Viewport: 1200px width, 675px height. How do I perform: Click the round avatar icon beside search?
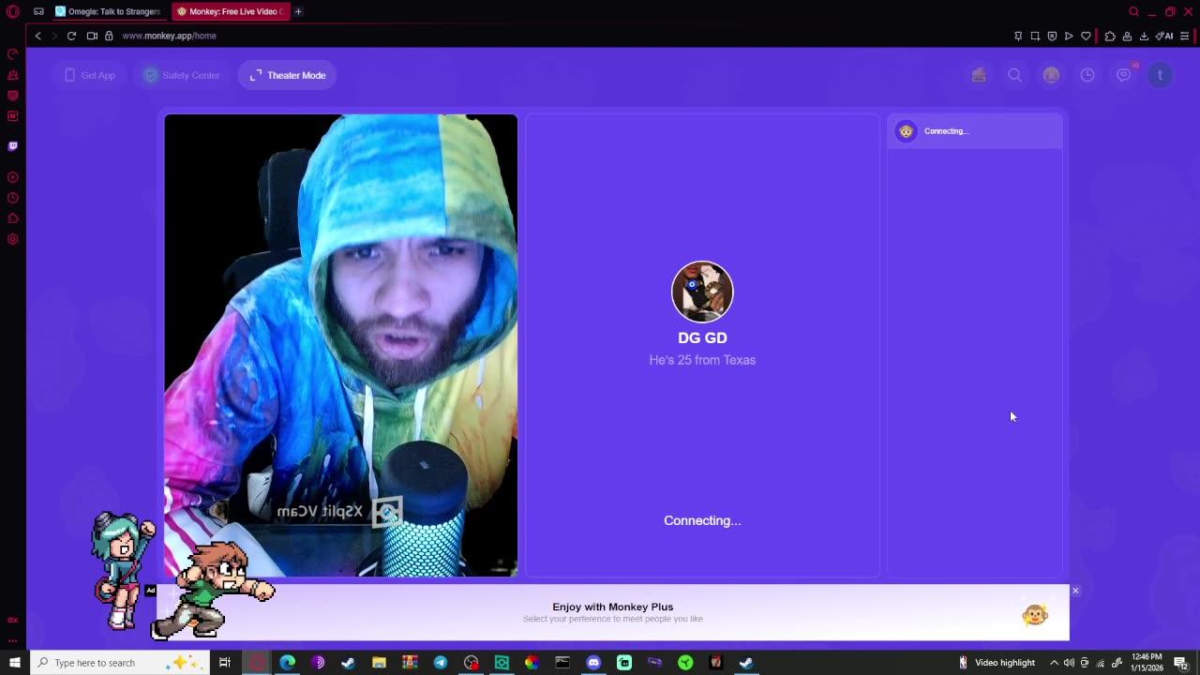(1051, 75)
